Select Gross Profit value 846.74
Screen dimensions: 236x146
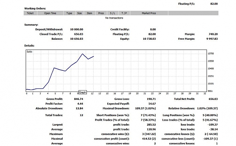79,99
